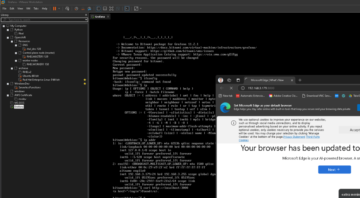Select rhel_dns 128 VM
The image size is (360, 198).
33,49
